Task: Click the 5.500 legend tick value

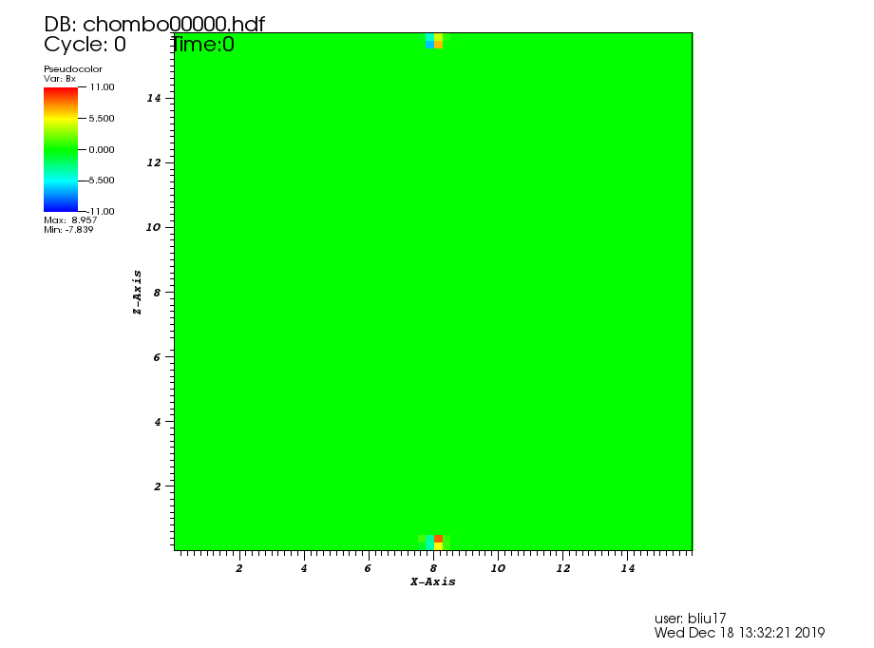Action: pos(102,118)
